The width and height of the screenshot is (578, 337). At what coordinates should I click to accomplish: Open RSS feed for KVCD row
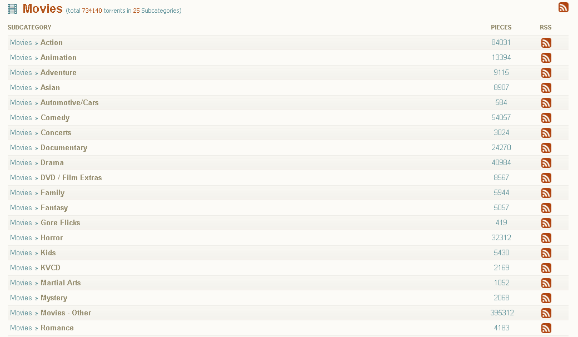coord(546,268)
